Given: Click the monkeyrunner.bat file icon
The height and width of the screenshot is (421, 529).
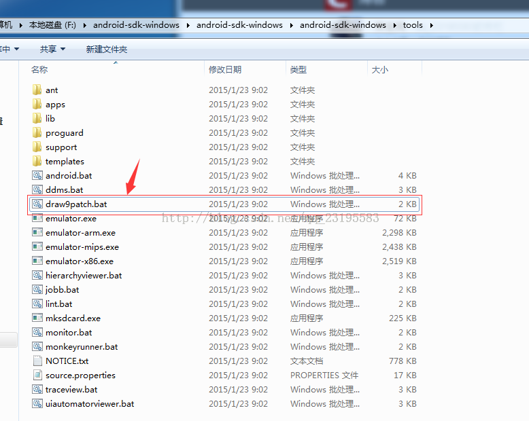Looking at the screenshot, I should click(x=37, y=346).
